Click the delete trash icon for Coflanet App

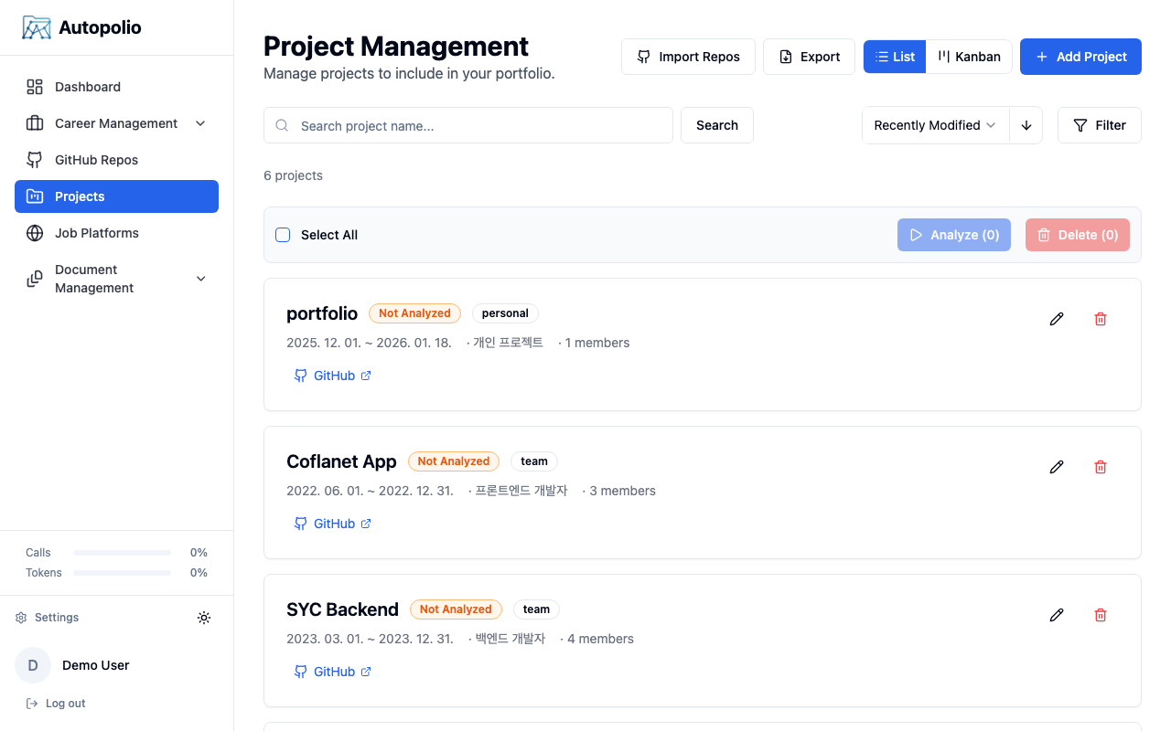[x=1101, y=467]
